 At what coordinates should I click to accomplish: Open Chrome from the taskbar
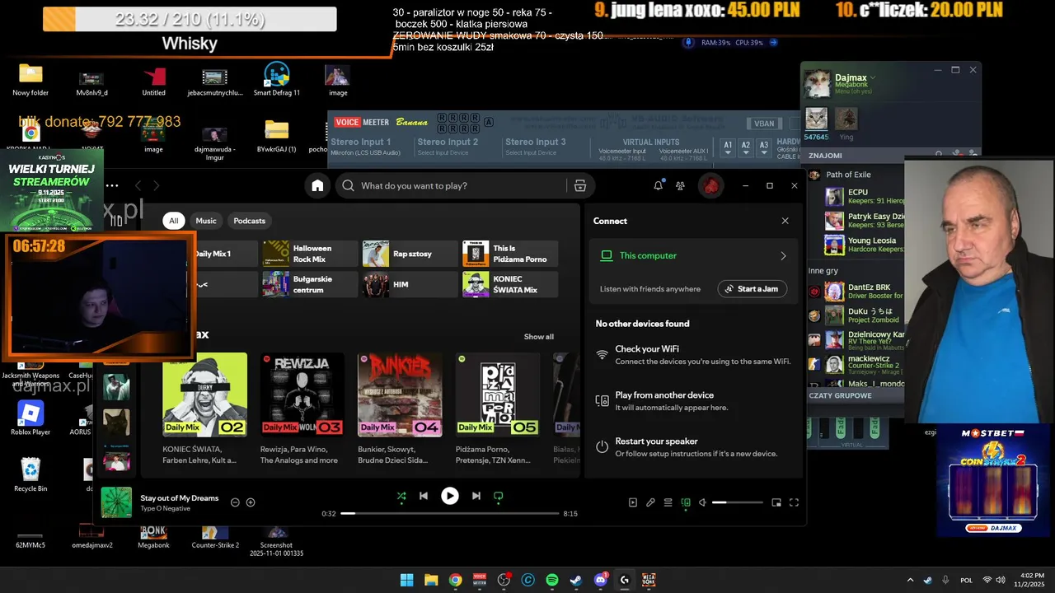455,580
